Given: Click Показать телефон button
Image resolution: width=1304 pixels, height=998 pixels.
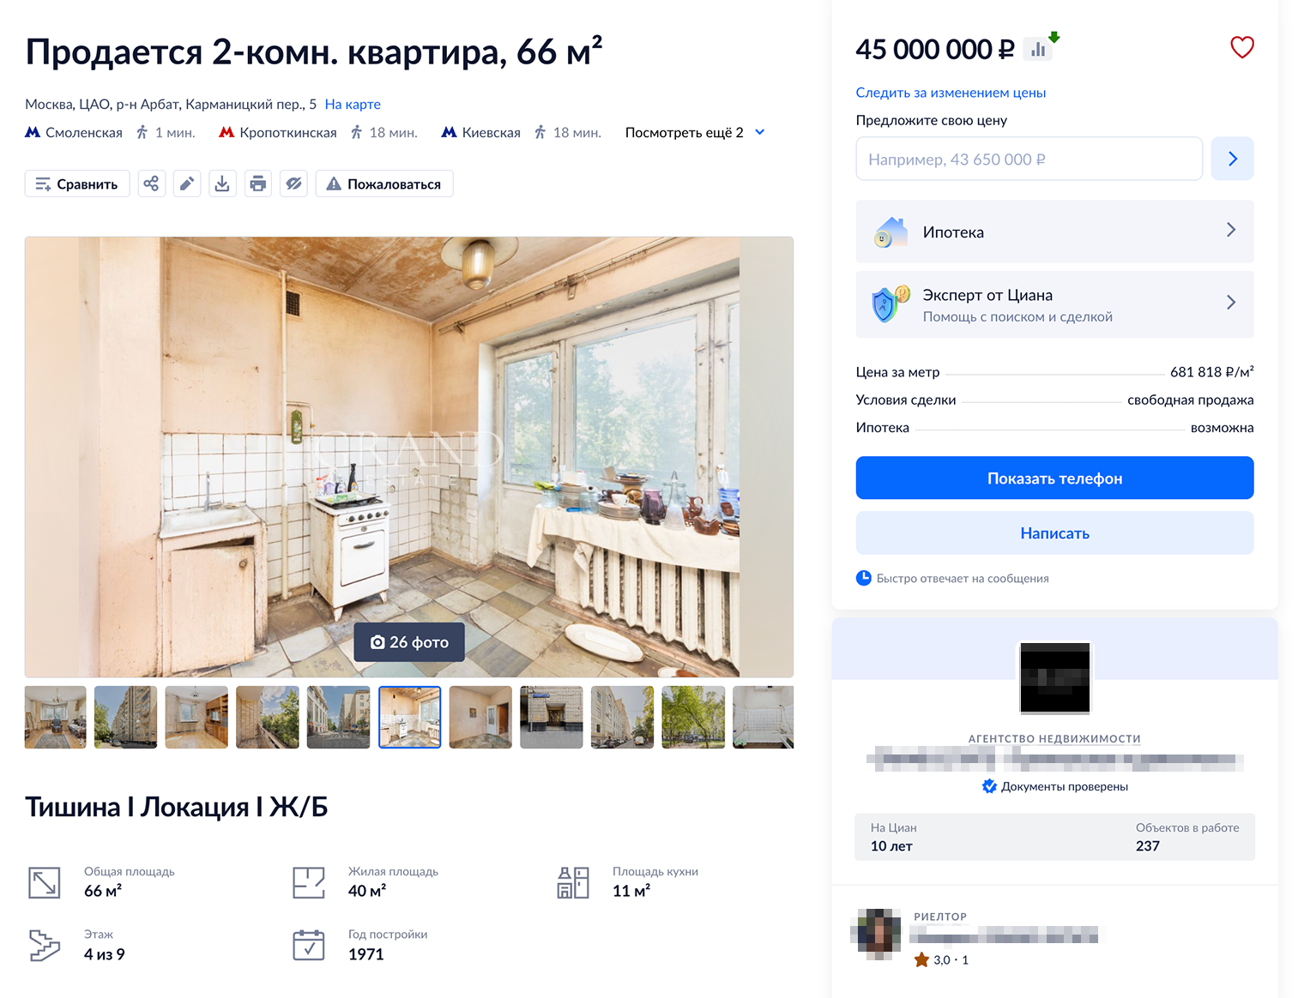Looking at the screenshot, I should 1054,478.
